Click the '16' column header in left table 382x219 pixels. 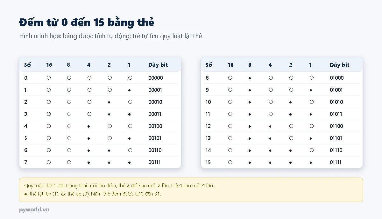pos(49,65)
